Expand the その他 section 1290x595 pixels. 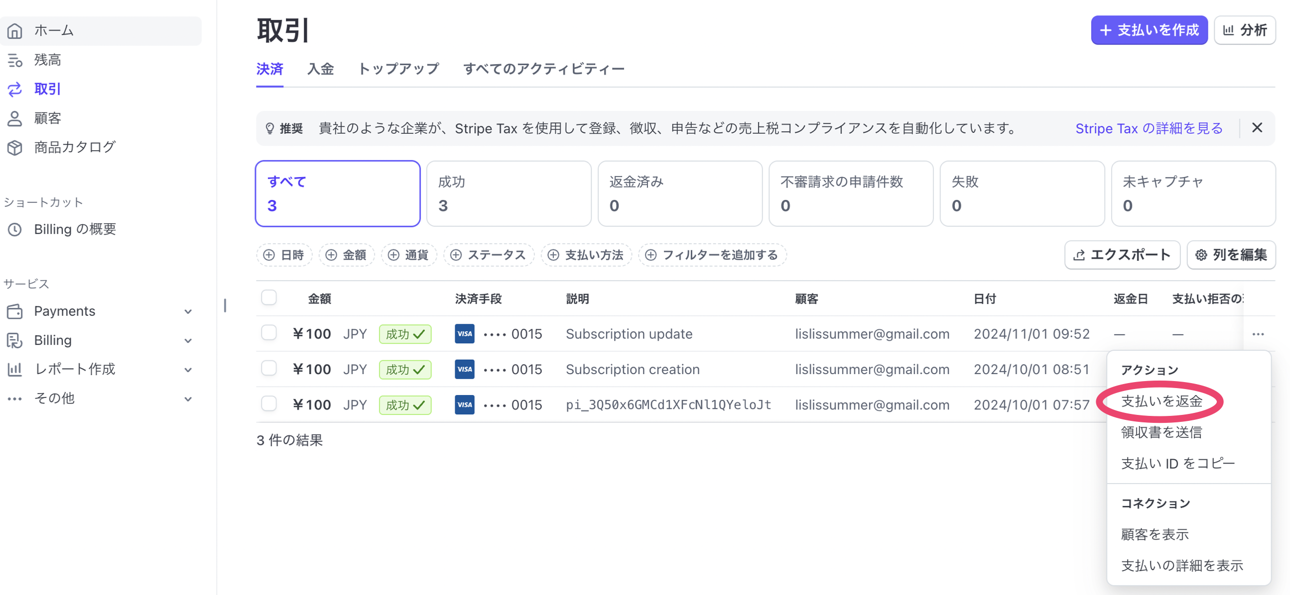click(x=188, y=398)
